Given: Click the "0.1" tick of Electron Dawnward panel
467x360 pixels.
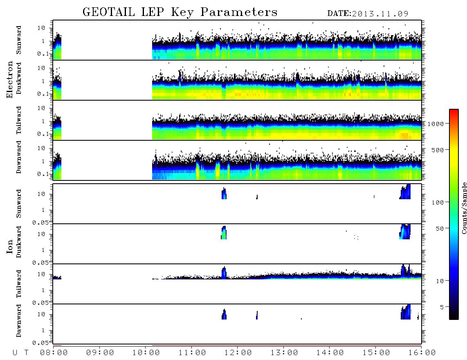Looking at the screenshot, I should click(43, 174).
